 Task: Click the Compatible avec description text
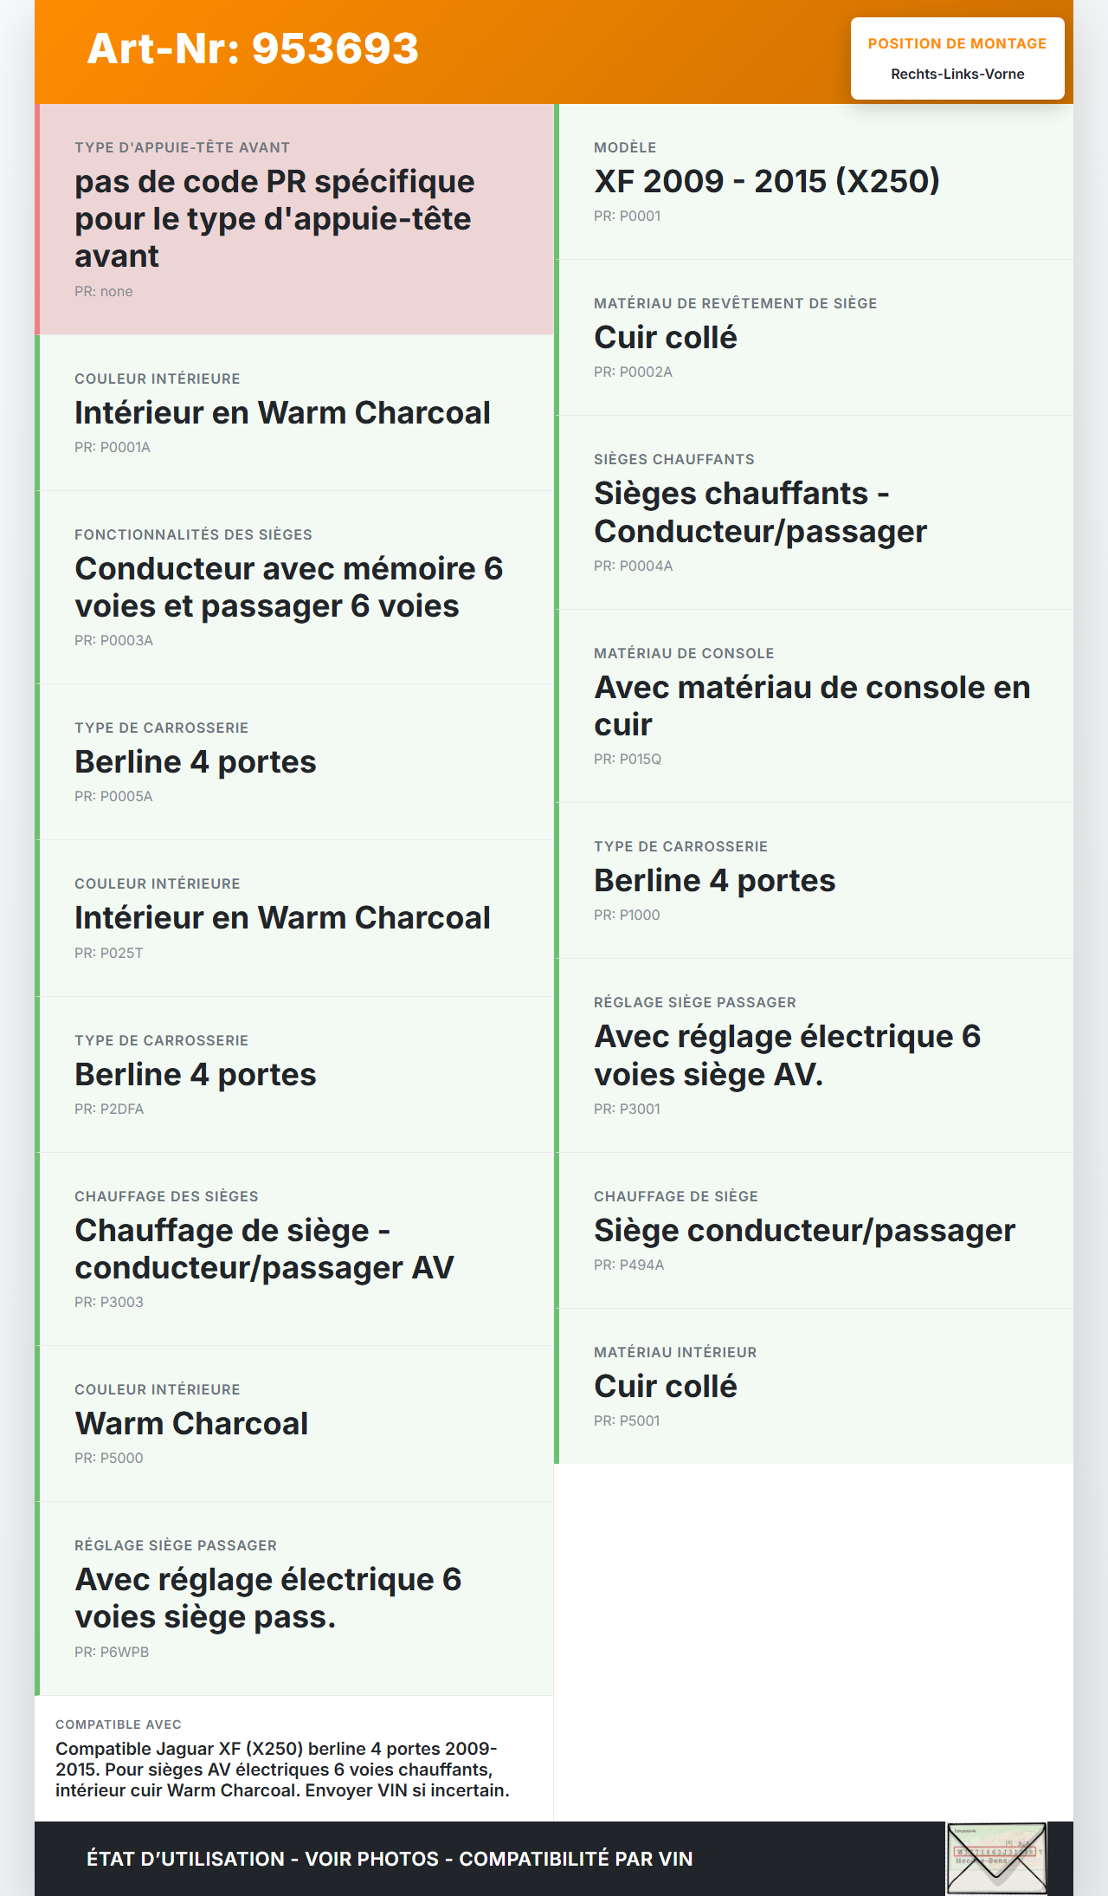click(x=282, y=1769)
